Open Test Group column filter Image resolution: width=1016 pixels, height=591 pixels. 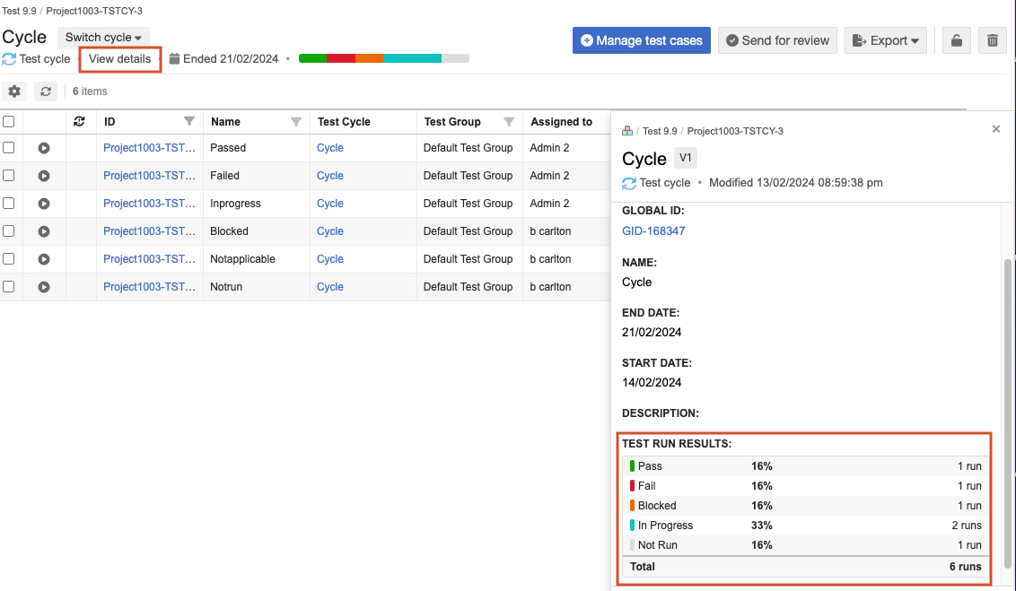pyautogui.click(x=509, y=121)
